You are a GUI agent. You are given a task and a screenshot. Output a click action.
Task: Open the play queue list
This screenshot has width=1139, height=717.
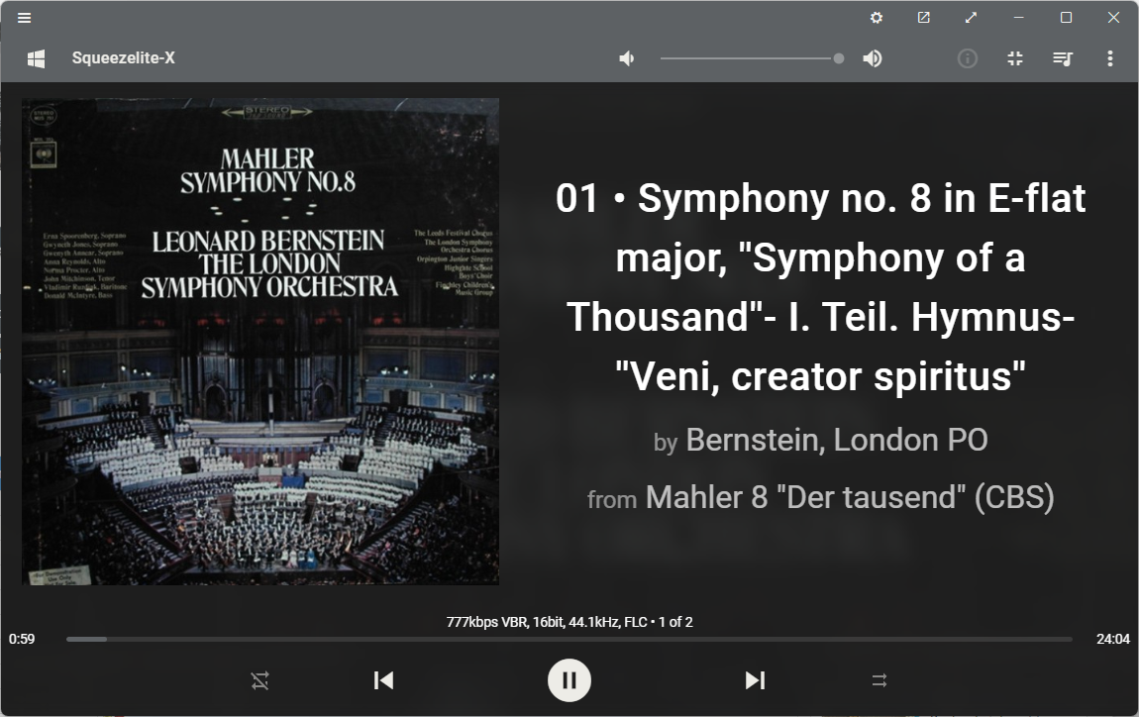click(x=1063, y=58)
